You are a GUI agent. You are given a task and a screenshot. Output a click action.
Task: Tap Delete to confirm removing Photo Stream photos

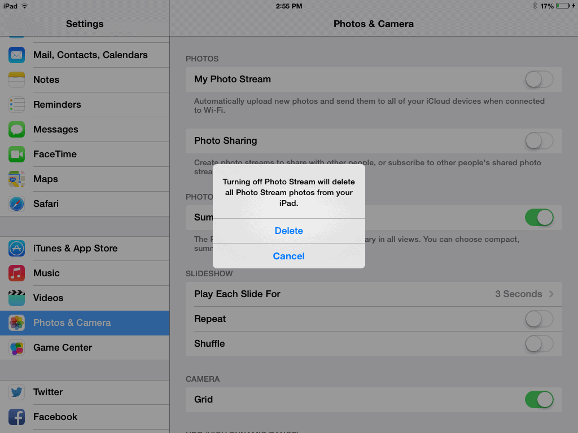(288, 231)
